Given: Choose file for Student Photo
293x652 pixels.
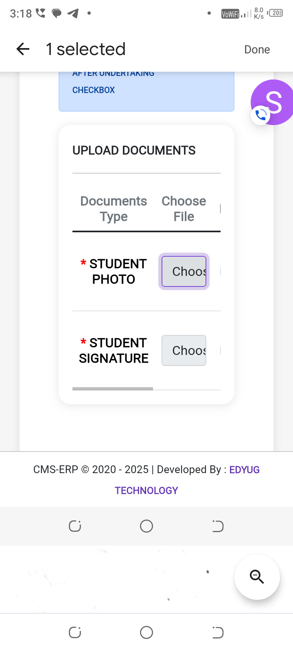Looking at the screenshot, I should (x=184, y=271).
